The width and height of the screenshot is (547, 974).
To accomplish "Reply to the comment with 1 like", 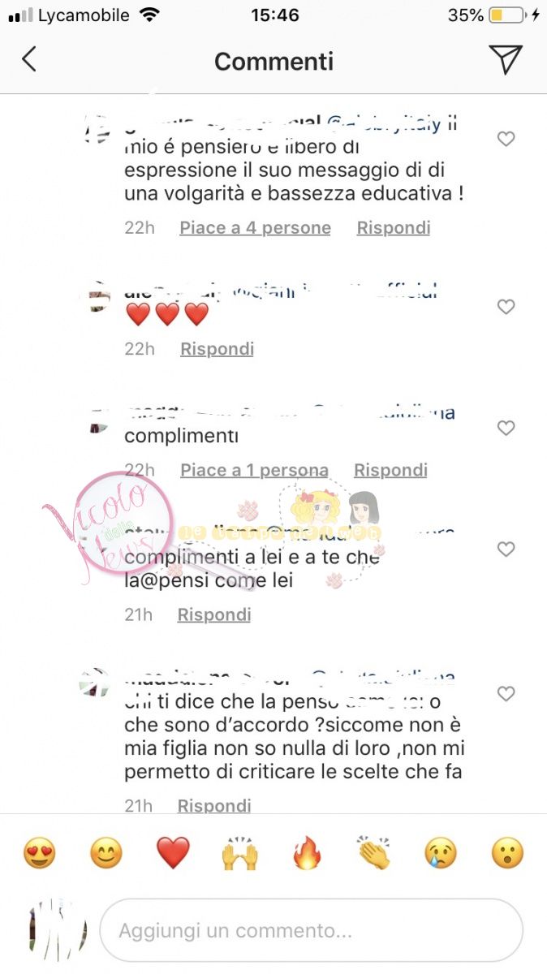I will [x=390, y=470].
